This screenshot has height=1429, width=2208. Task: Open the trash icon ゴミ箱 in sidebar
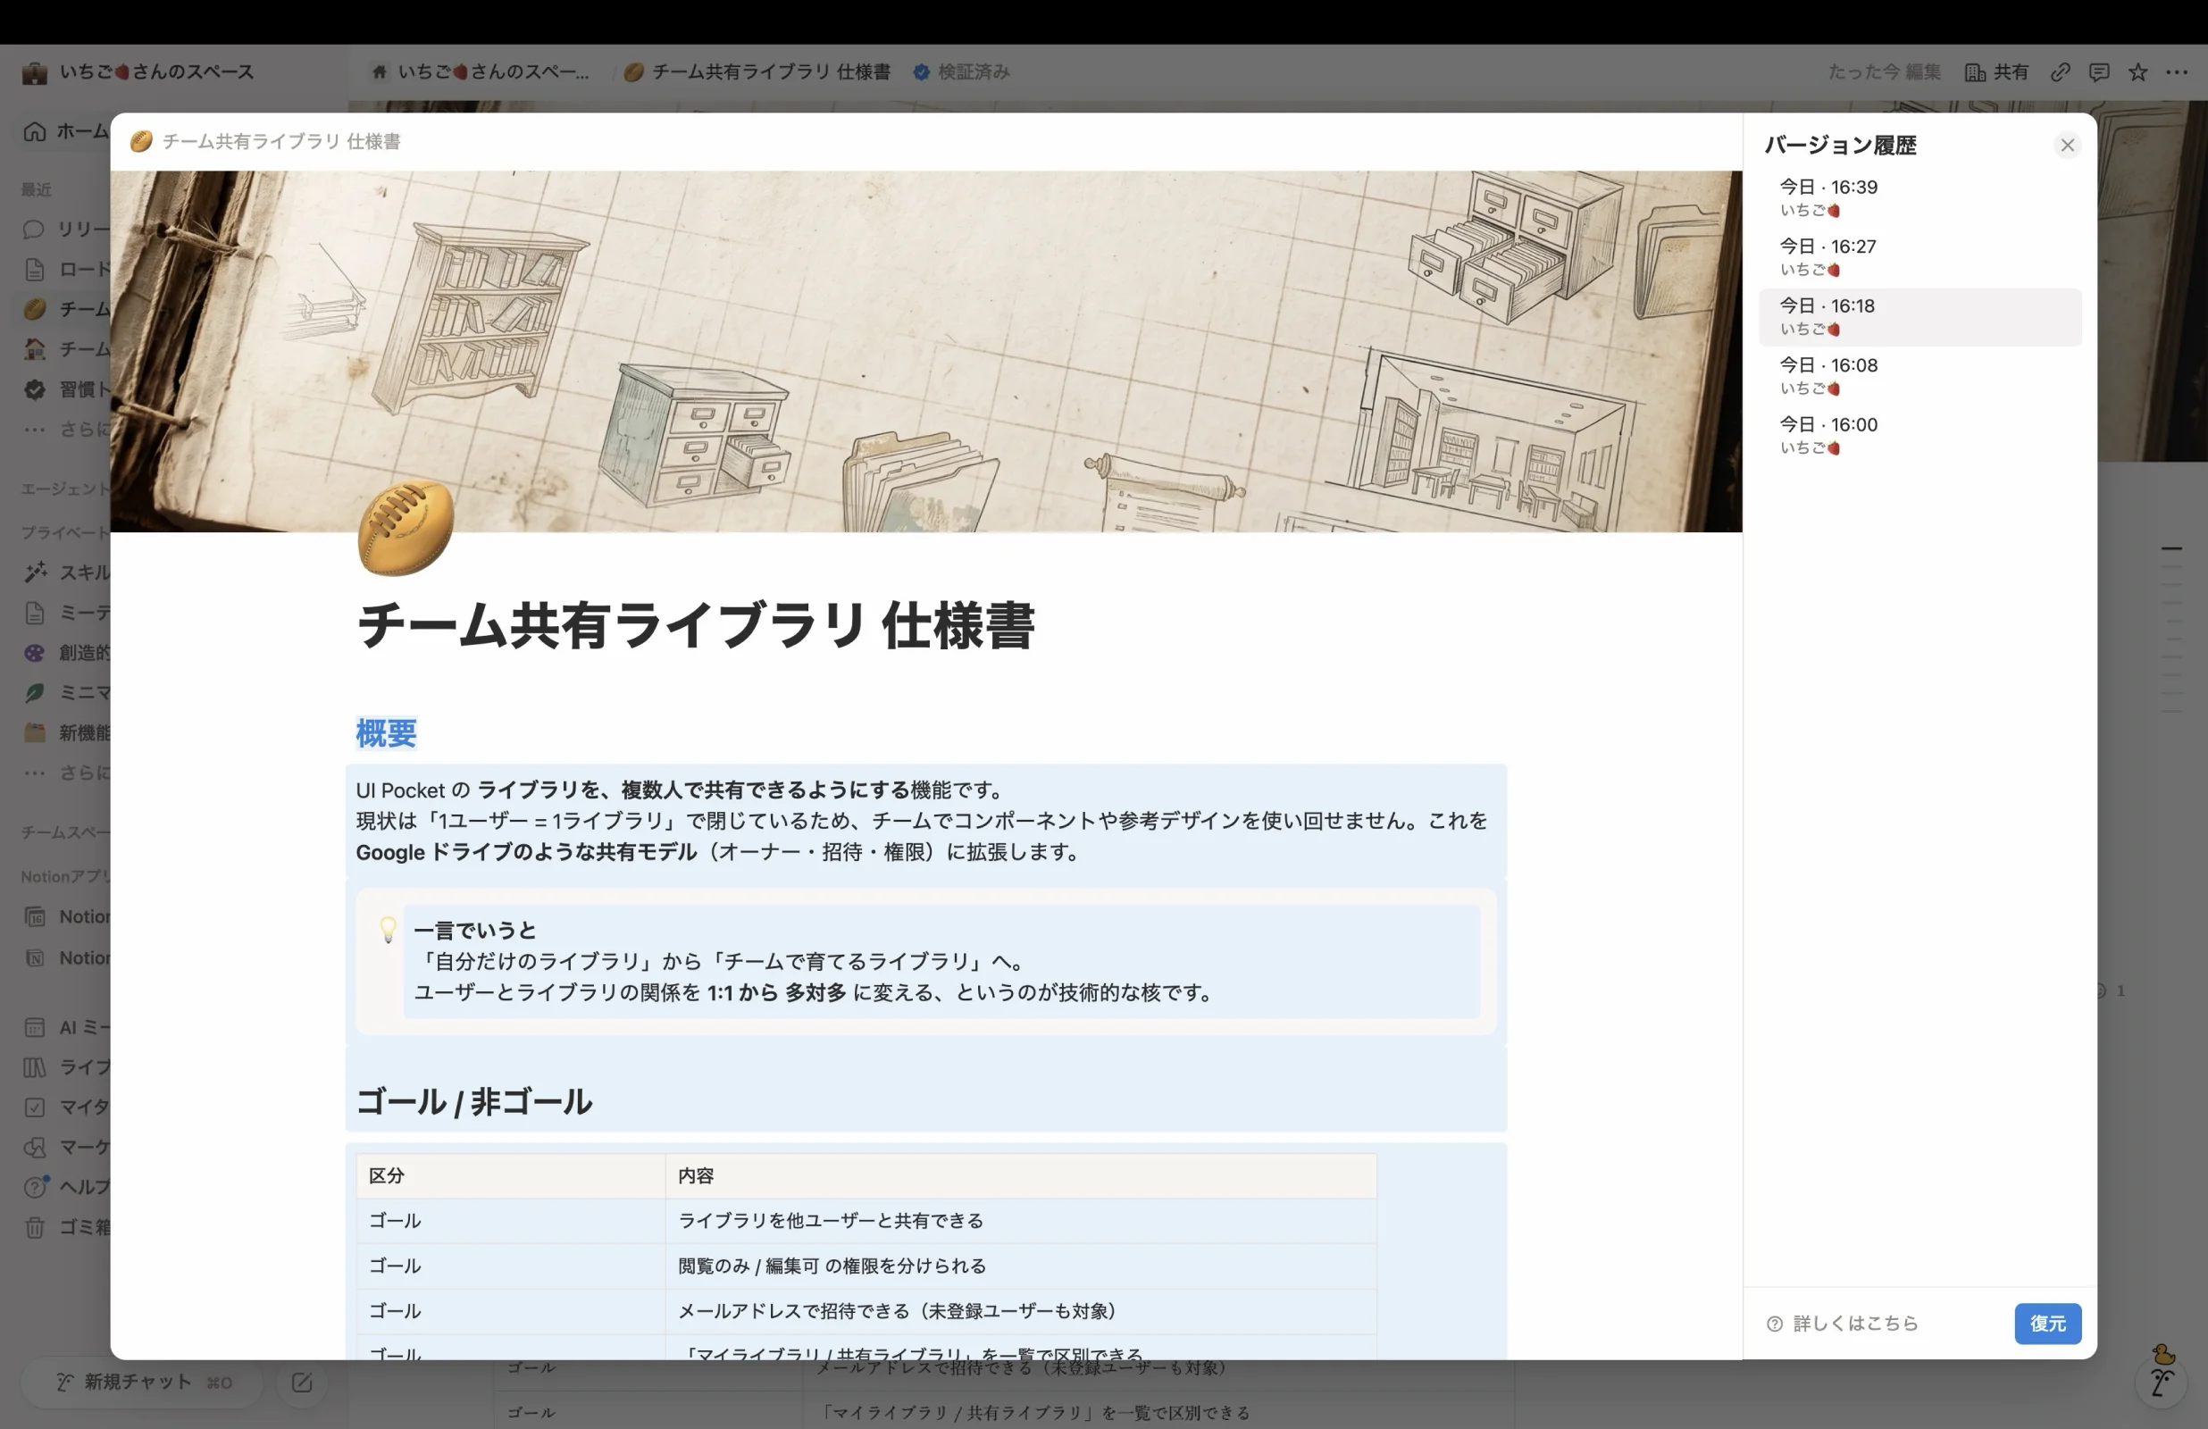(x=34, y=1228)
